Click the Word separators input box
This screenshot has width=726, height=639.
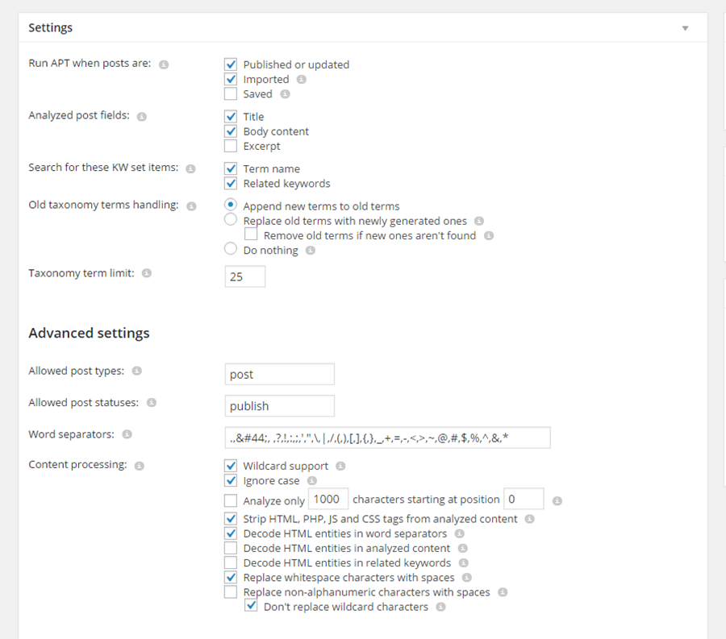(387, 438)
